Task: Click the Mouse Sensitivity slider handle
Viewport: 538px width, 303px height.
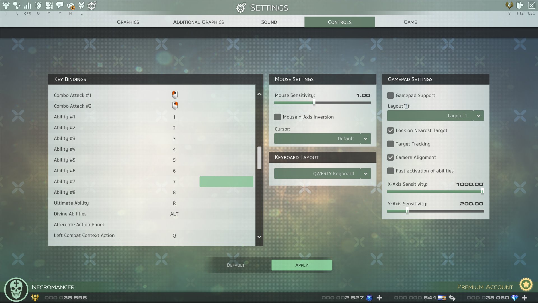Action: (x=314, y=103)
